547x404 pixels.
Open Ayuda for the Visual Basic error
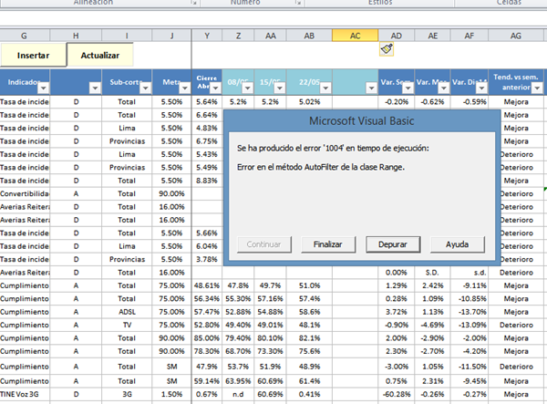click(x=458, y=244)
